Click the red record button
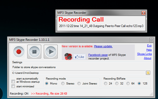158x99 pixels. coord(19,52)
